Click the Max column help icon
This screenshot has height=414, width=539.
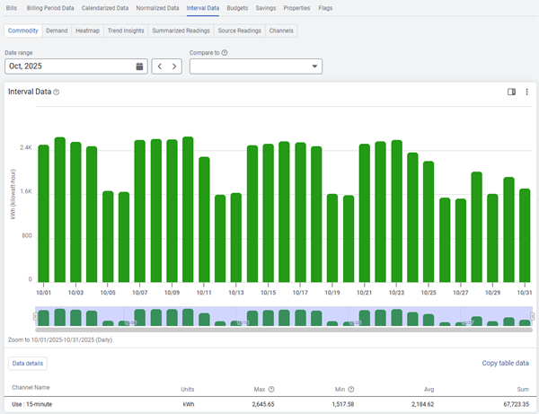click(x=271, y=389)
